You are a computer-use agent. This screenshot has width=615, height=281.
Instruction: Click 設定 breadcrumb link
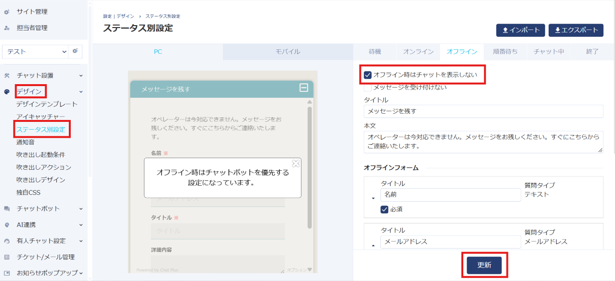pos(107,16)
